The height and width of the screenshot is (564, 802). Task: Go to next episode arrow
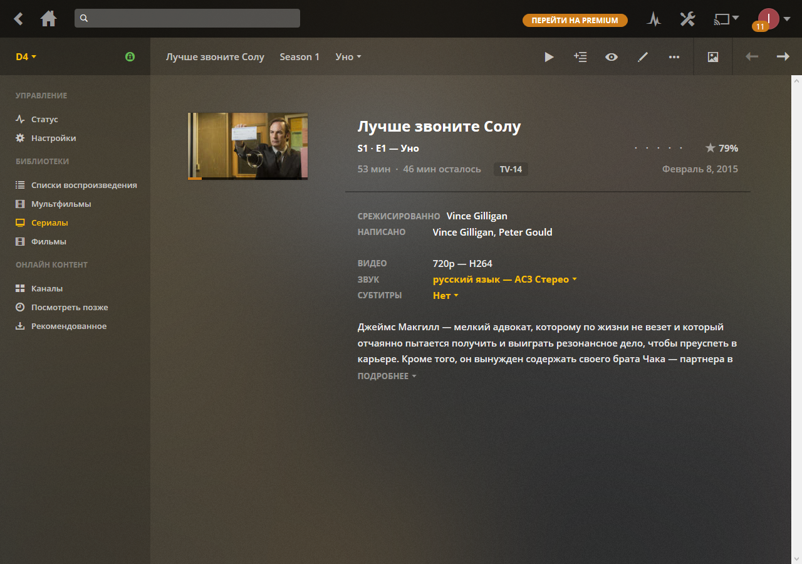pos(783,57)
